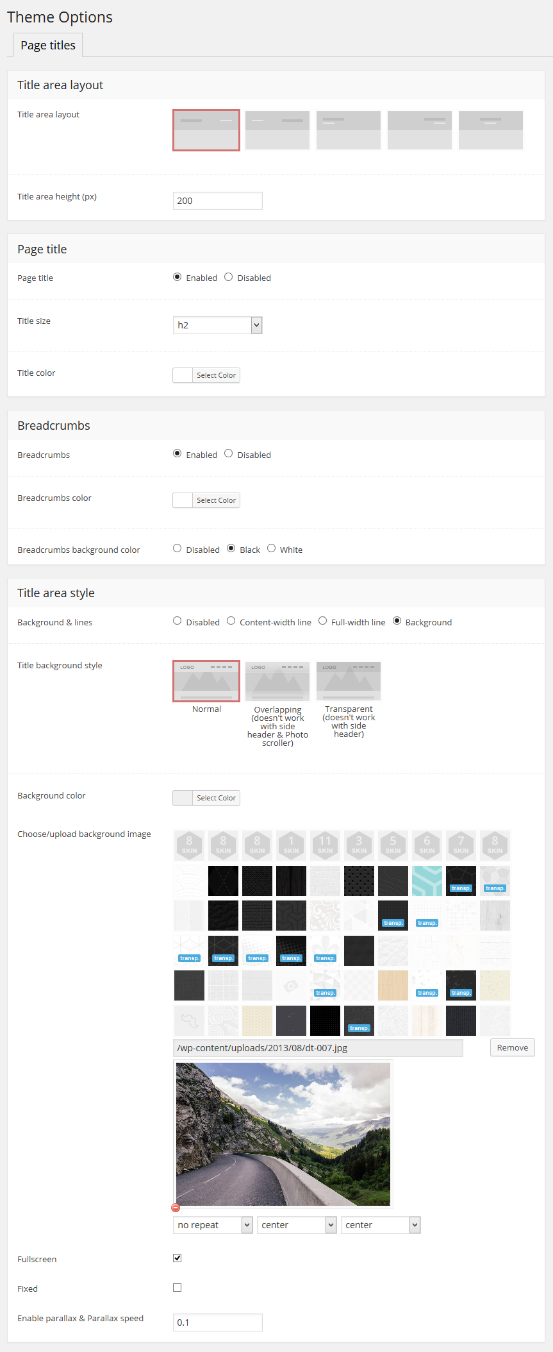
Task: Open the 'no repeat' background dropdown
Action: 213,1225
